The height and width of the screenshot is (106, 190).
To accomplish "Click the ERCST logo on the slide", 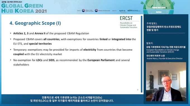I will (x=129, y=22).
